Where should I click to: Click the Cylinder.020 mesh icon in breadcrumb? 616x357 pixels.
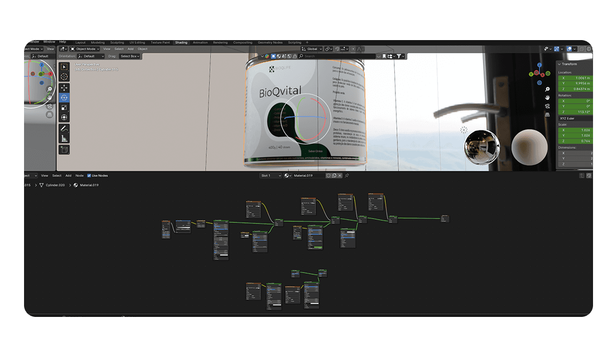coord(41,185)
